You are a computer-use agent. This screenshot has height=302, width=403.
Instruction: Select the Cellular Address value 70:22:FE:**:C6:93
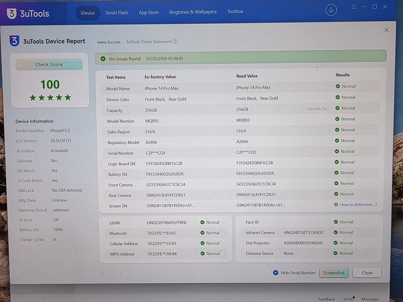point(162,243)
